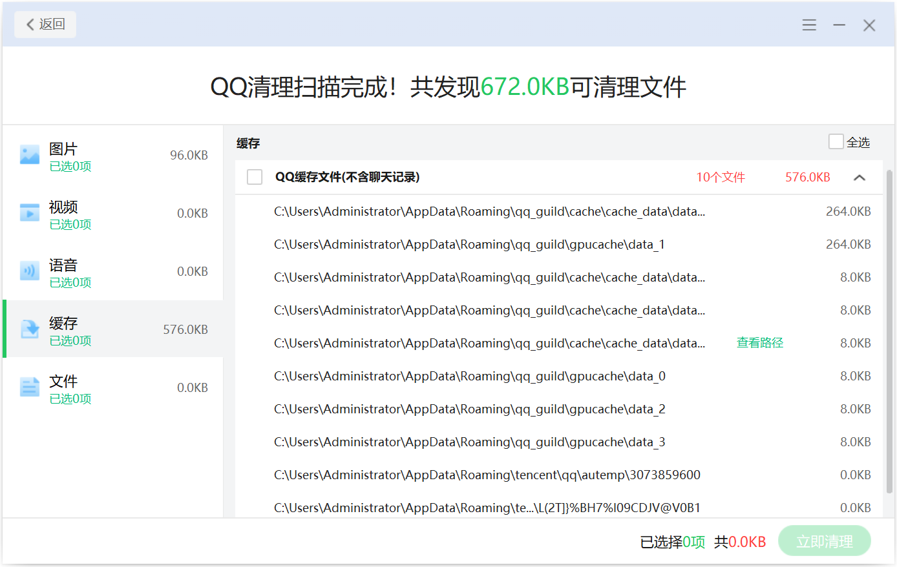The image size is (897, 567).
Task: Switch to the 图片 category tab
Action: pyautogui.click(x=113, y=155)
